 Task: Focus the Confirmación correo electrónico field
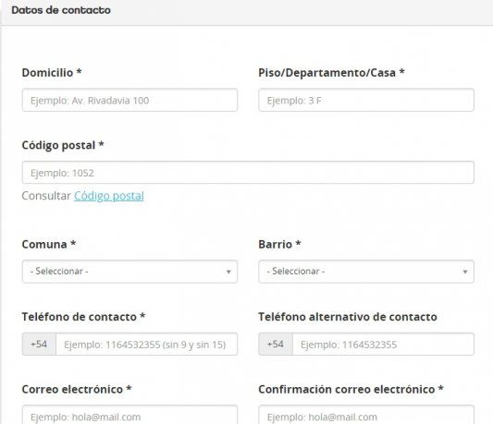366,415
